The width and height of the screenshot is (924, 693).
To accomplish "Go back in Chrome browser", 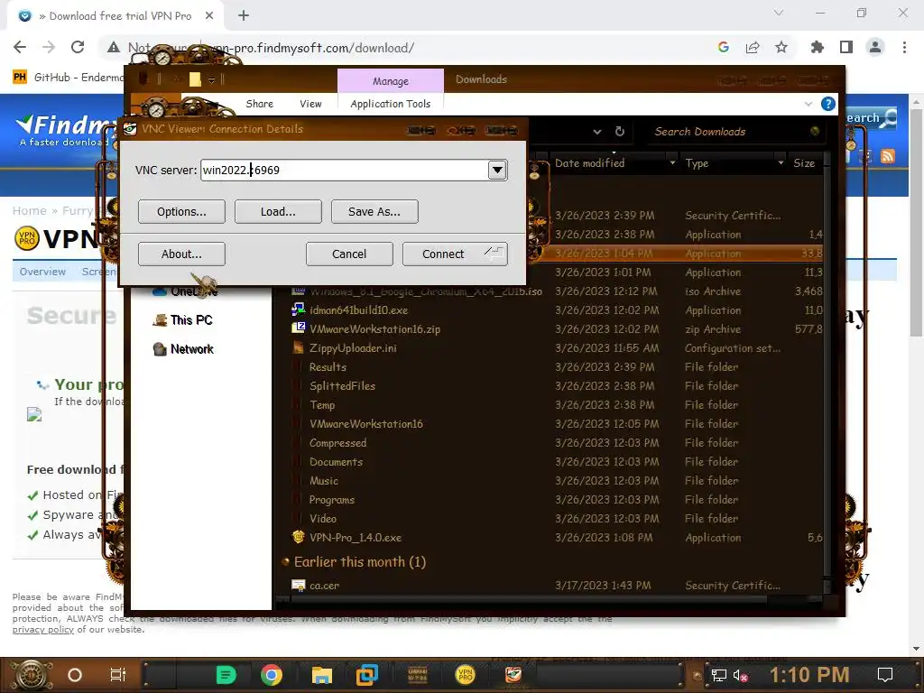I will point(20,47).
